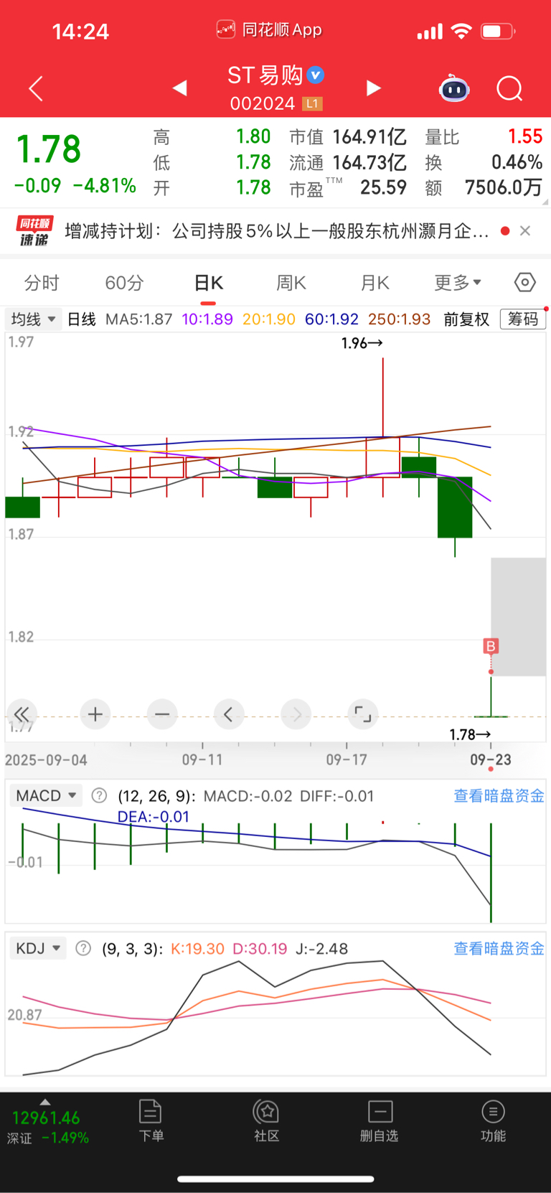The image size is (551, 1193).
Task: Zoom out chart with minus button
Action: click(162, 714)
